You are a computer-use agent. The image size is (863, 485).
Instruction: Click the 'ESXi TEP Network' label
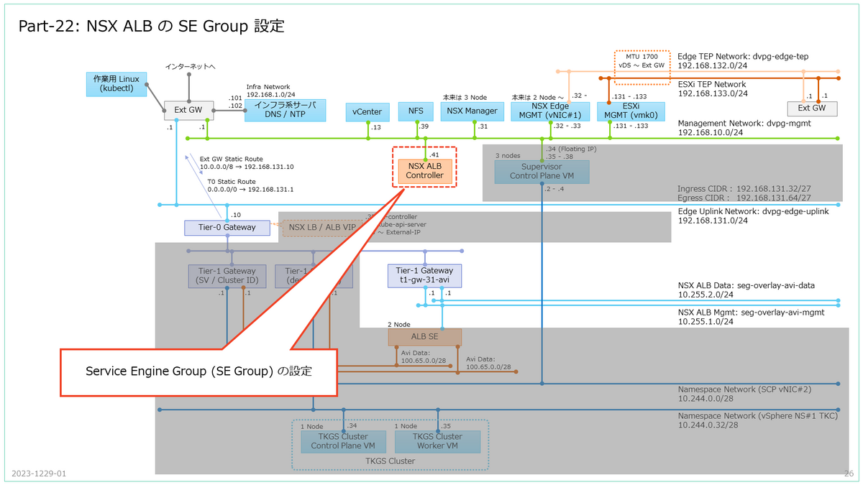(x=712, y=84)
